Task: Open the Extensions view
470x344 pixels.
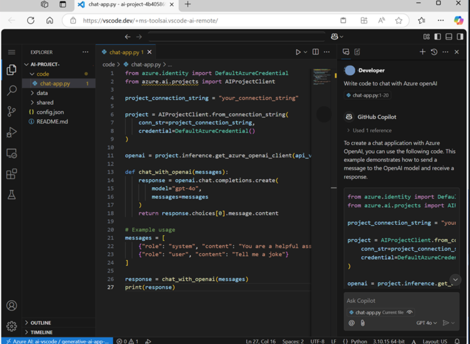Action: pos(11,174)
